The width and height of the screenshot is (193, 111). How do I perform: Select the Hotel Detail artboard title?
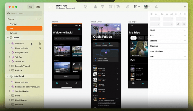click(x=97, y=22)
